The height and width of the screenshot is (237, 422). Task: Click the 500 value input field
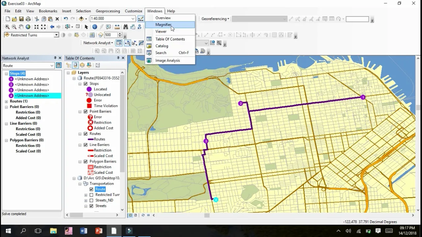point(110,35)
